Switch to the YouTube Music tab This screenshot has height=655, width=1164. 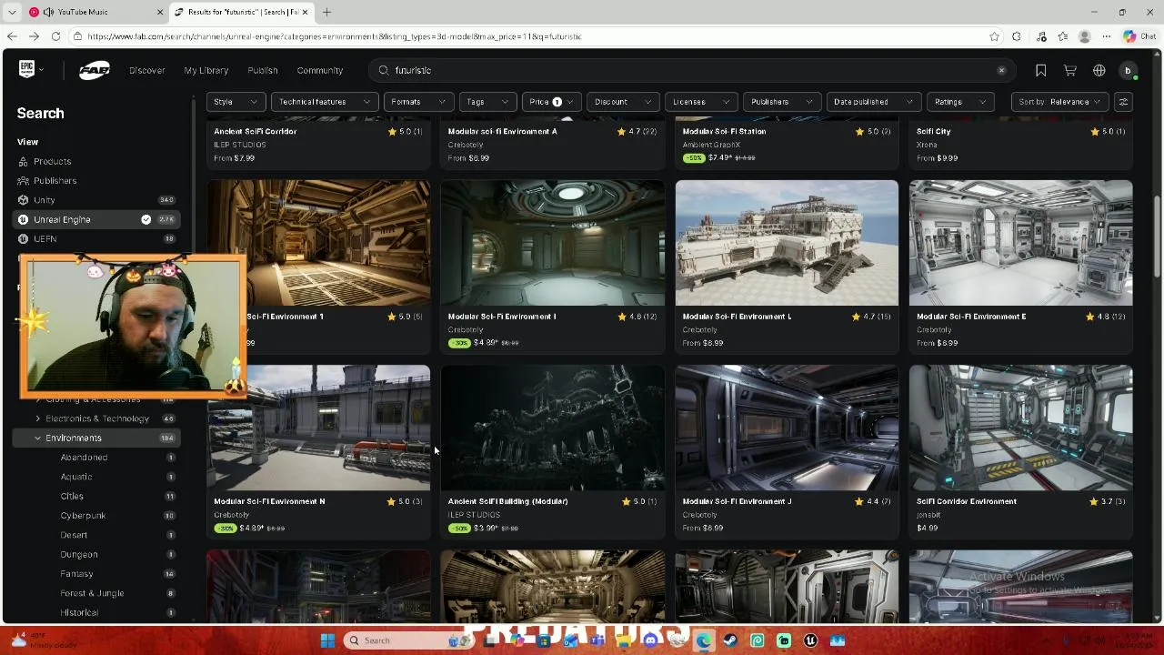[95, 12]
